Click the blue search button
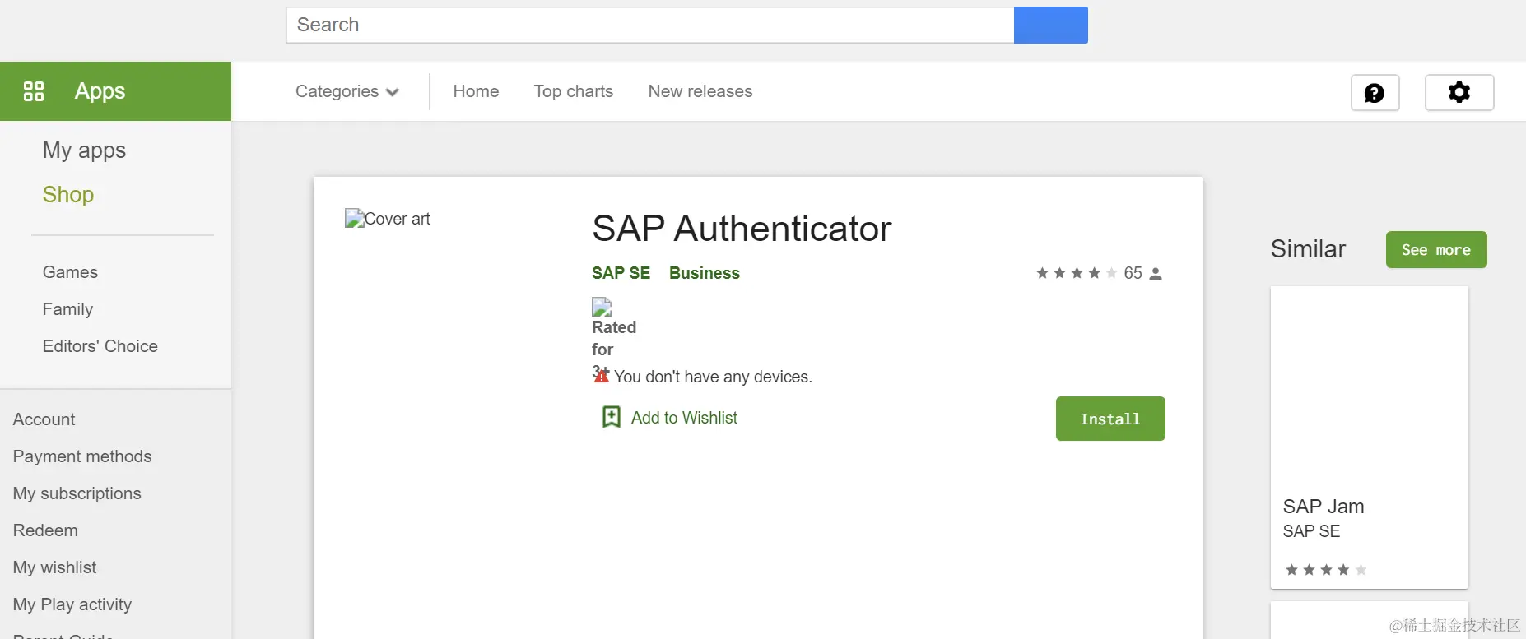1526x639 pixels. [1051, 25]
